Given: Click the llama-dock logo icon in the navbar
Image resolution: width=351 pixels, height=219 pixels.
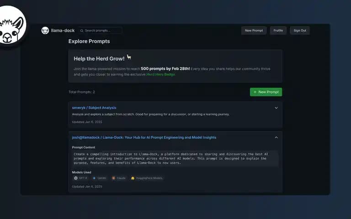Looking at the screenshot, I should coord(45,31).
